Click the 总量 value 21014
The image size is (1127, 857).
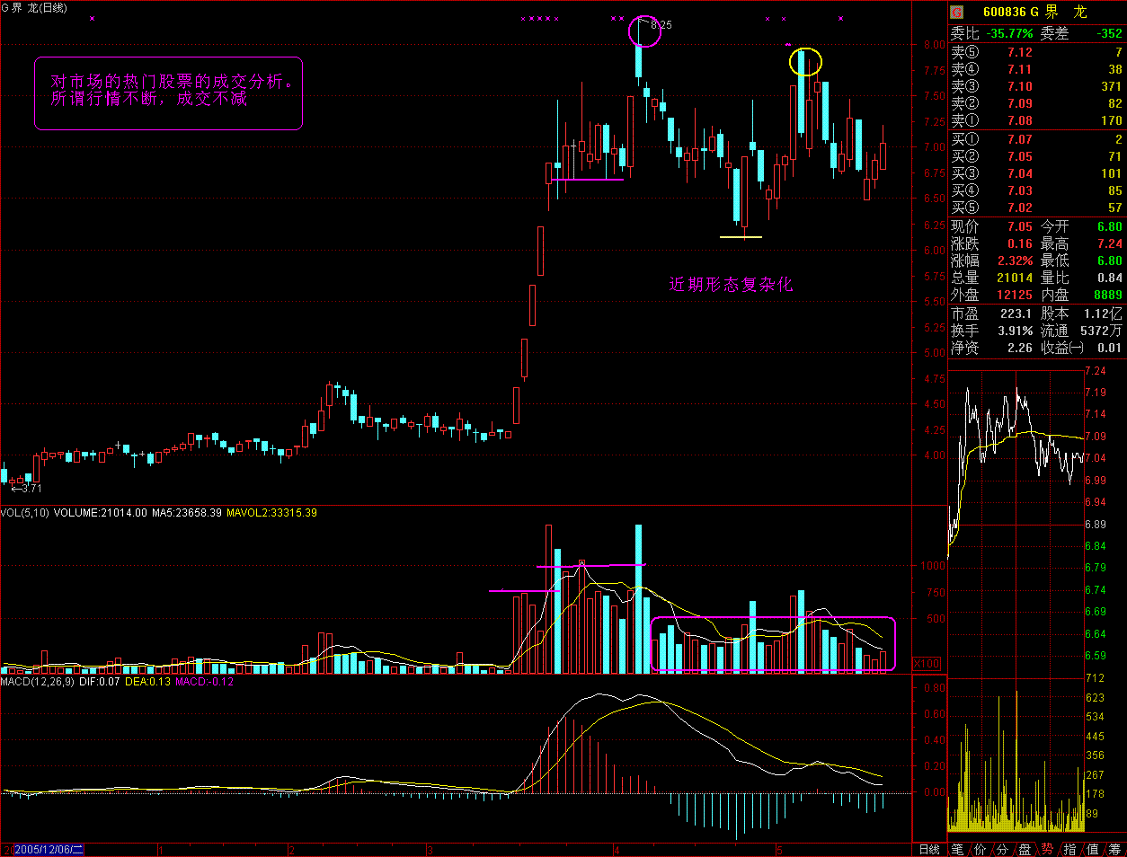coord(1015,278)
